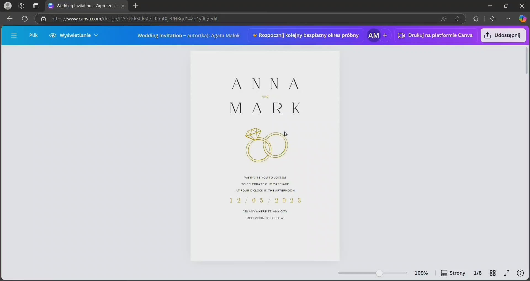Open the help question mark icon
The width and height of the screenshot is (530, 281).
point(520,273)
